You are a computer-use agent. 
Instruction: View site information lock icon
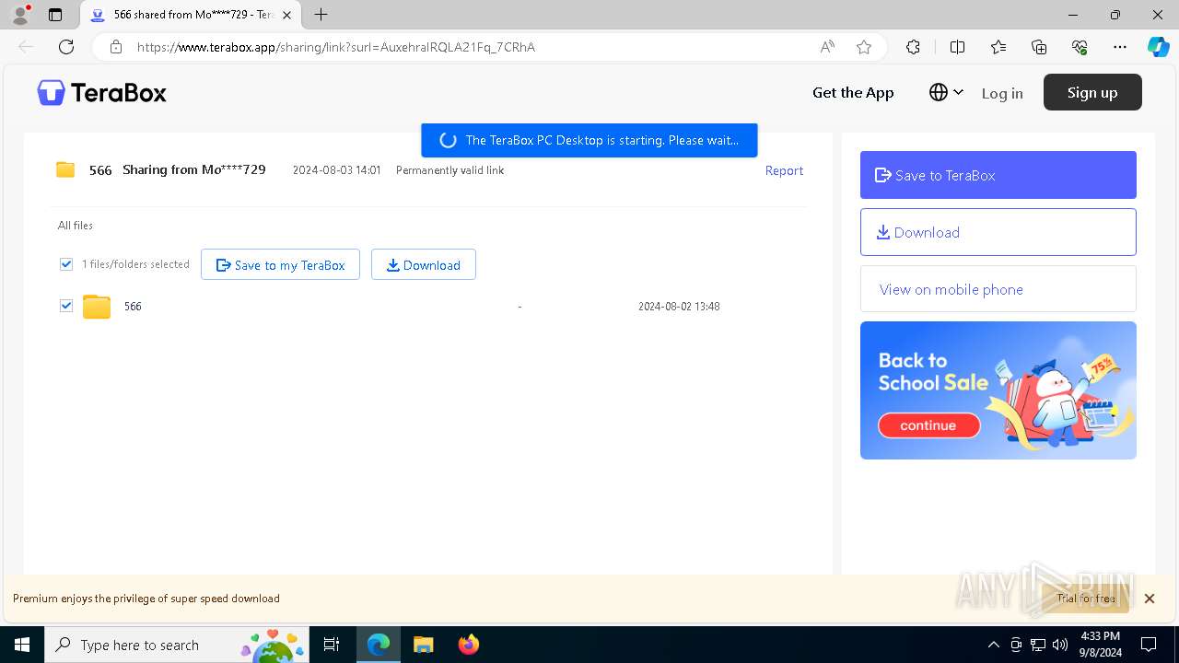(x=115, y=47)
